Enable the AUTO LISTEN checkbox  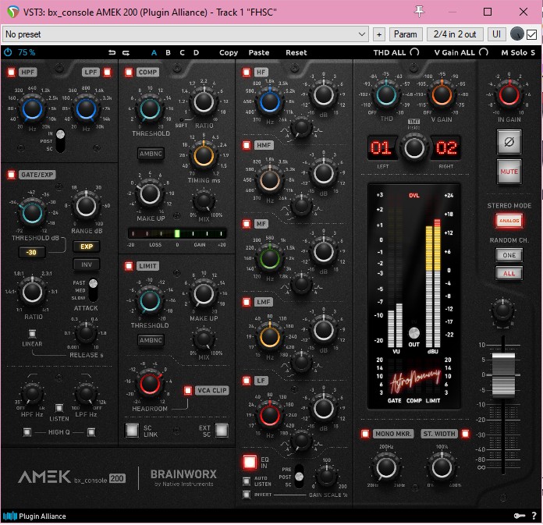click(x=247, y=481)
